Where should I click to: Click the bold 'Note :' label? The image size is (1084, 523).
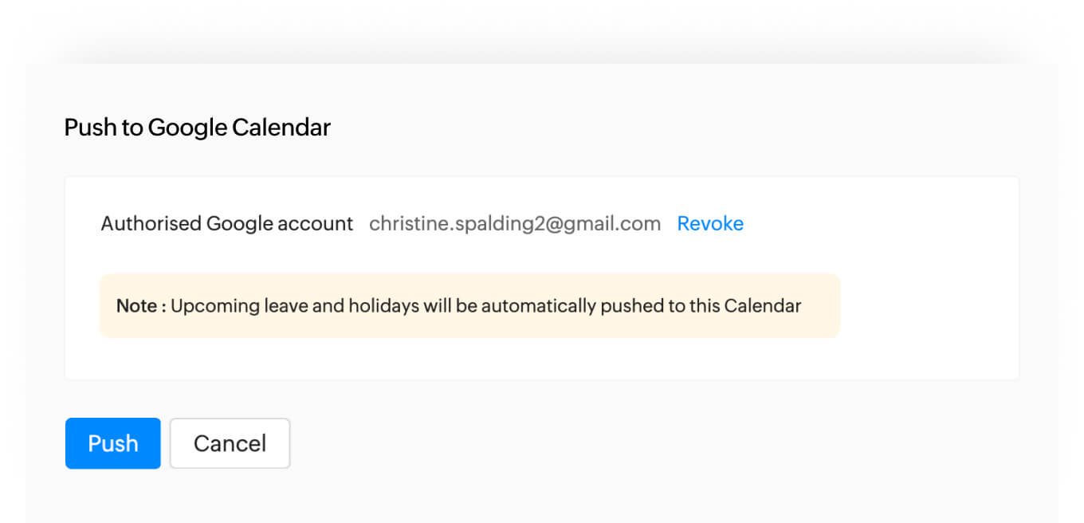[140, 306]
